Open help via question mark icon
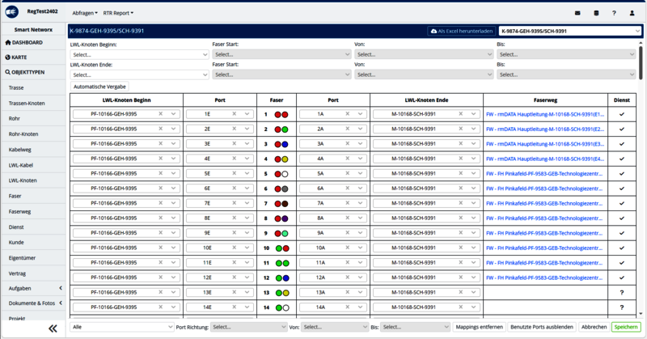 point(615,13)
